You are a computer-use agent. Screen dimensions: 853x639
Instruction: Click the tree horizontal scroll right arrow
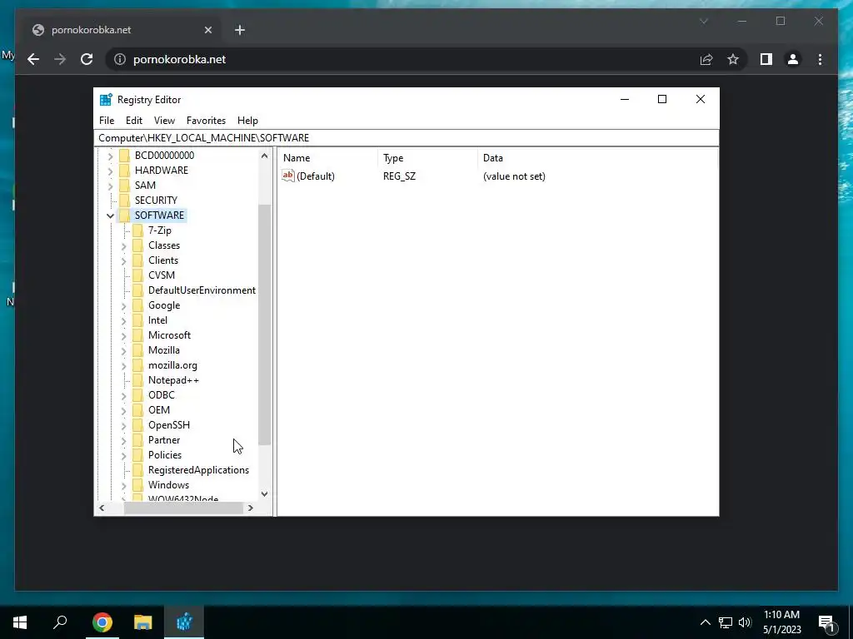click(250, 508)
